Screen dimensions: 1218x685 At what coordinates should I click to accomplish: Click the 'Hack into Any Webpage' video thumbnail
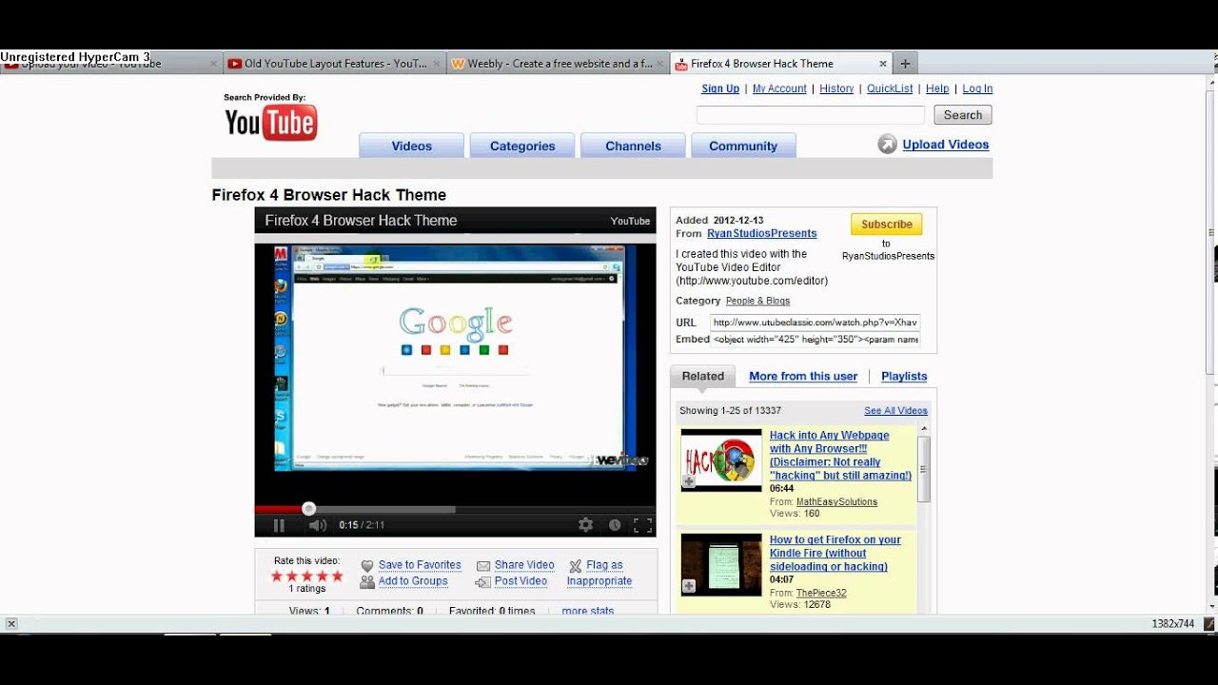tap(721, 460)
